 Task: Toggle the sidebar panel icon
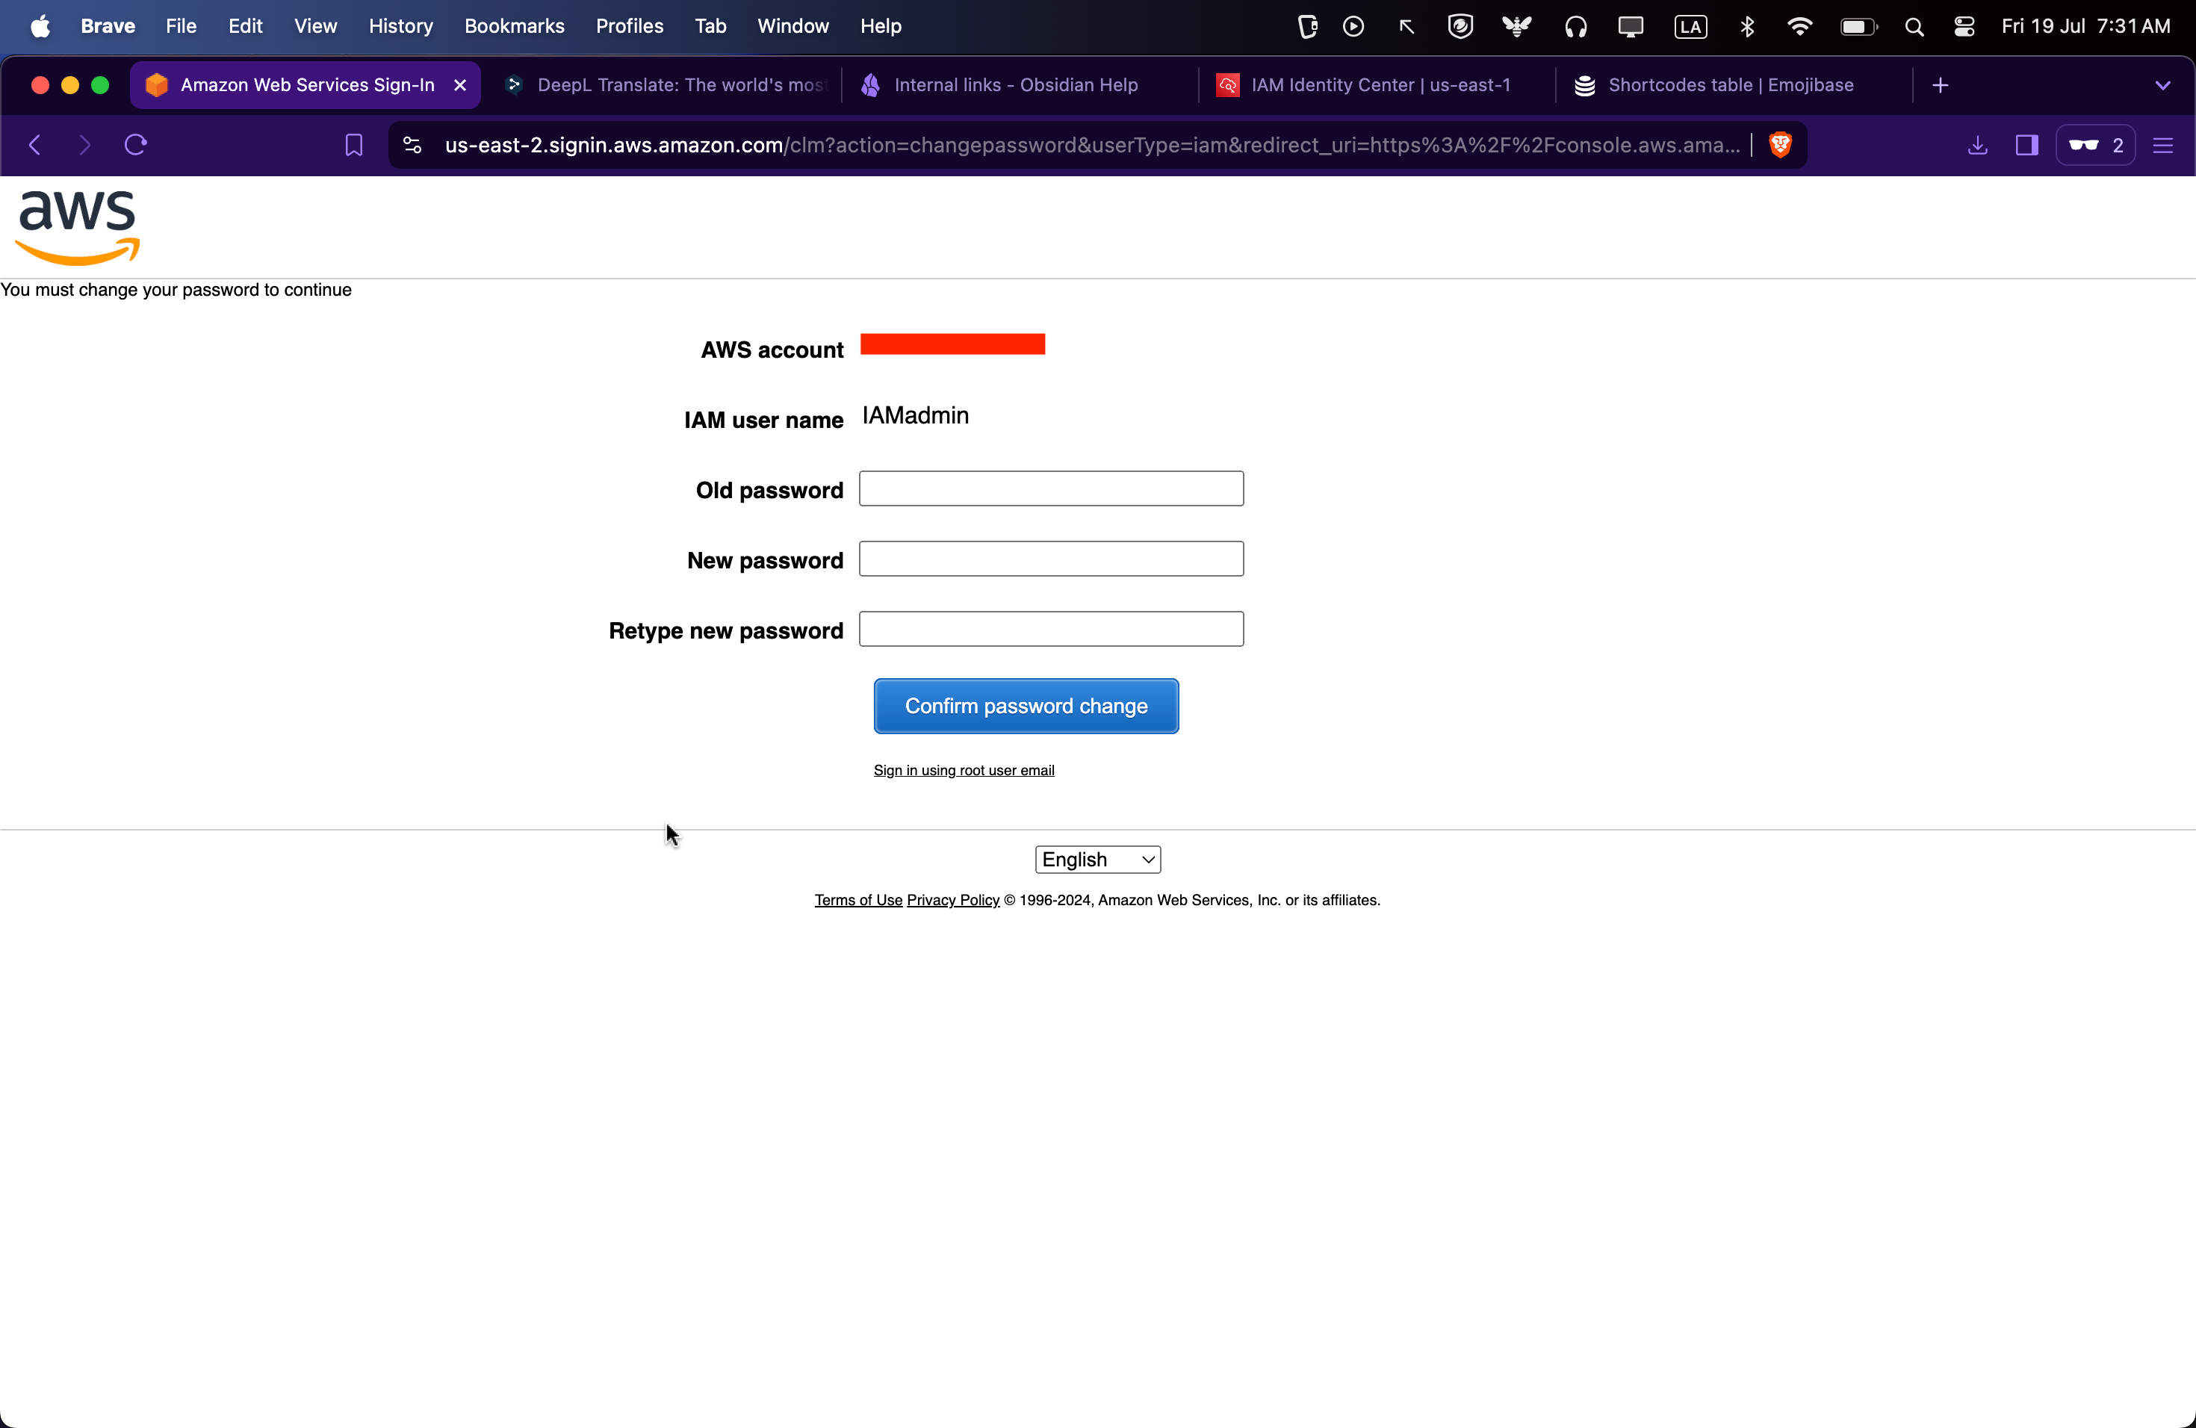2026,145
